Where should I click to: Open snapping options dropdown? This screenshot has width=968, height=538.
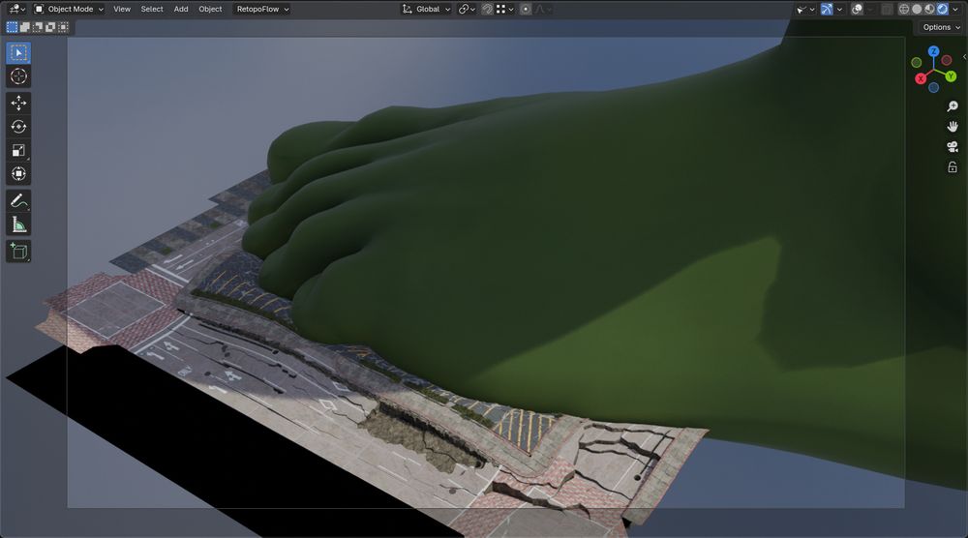(505, 10)
